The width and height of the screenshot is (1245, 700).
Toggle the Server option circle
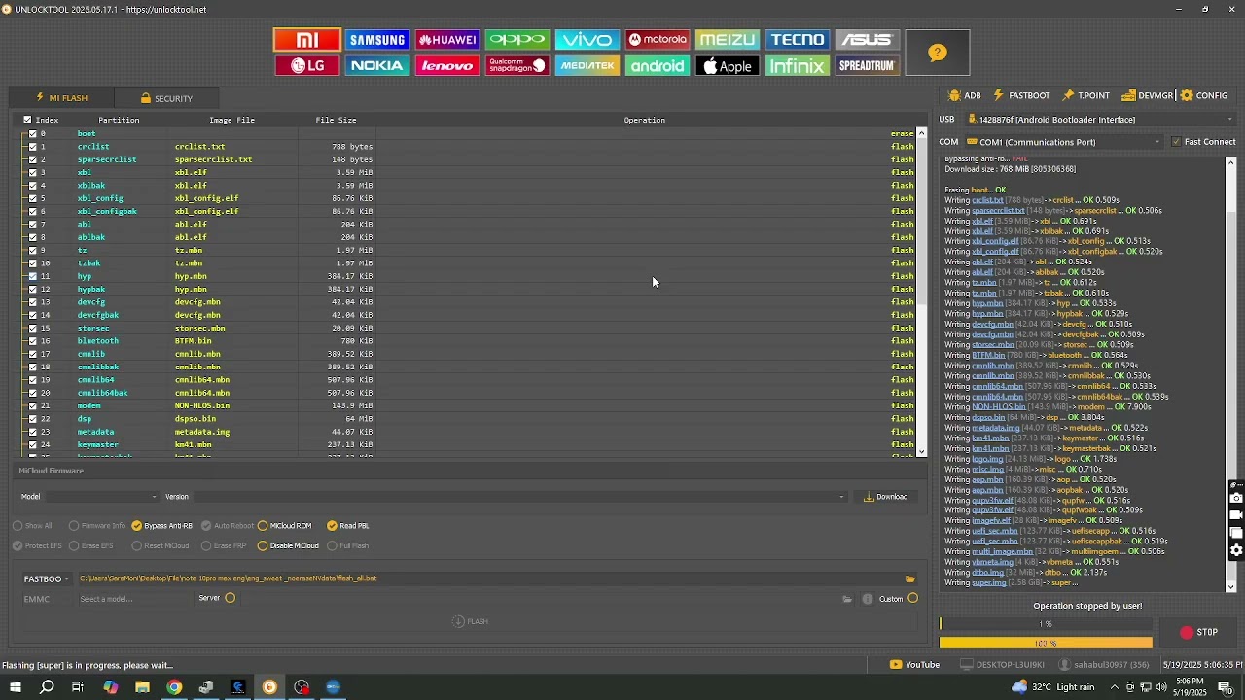[x=231, y=598]
